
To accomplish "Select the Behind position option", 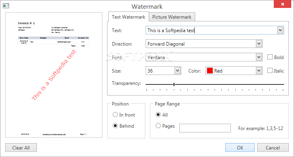I will 115,126.
